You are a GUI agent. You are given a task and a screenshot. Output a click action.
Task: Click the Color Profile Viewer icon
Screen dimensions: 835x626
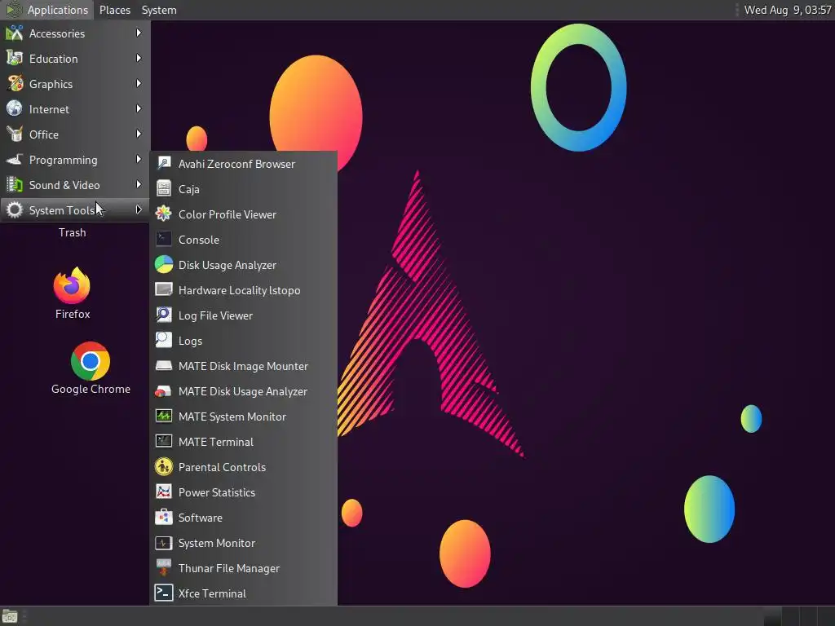163,214
